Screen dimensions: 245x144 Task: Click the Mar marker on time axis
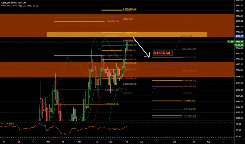48,142
